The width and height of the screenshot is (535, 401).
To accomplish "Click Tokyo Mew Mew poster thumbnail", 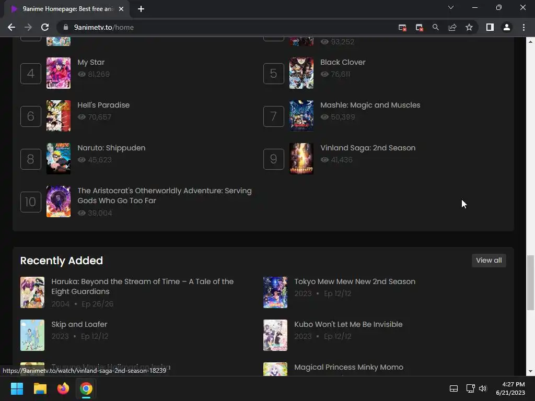I will pyautogui.click(x=275, y=292).
